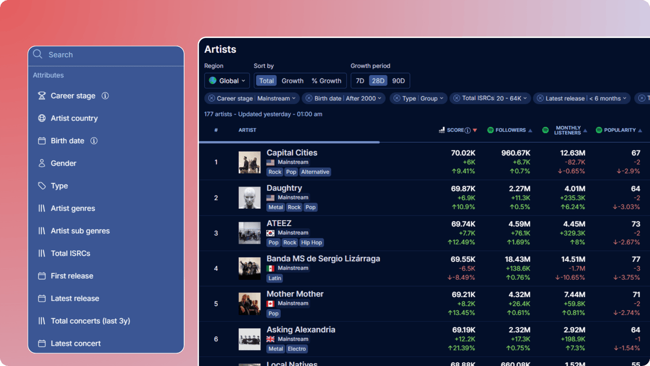
Task: Click the globe icon in Region selector
Action: click(x=213, y=81)
